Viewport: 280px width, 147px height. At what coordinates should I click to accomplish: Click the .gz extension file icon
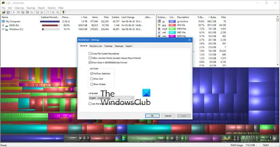[159, 21]
